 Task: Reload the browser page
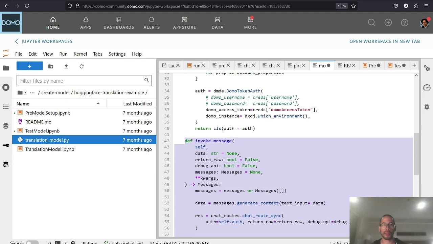[x=27, y=6]
